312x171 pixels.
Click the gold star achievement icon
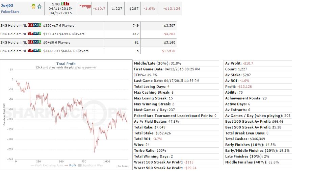coord(33,6)
